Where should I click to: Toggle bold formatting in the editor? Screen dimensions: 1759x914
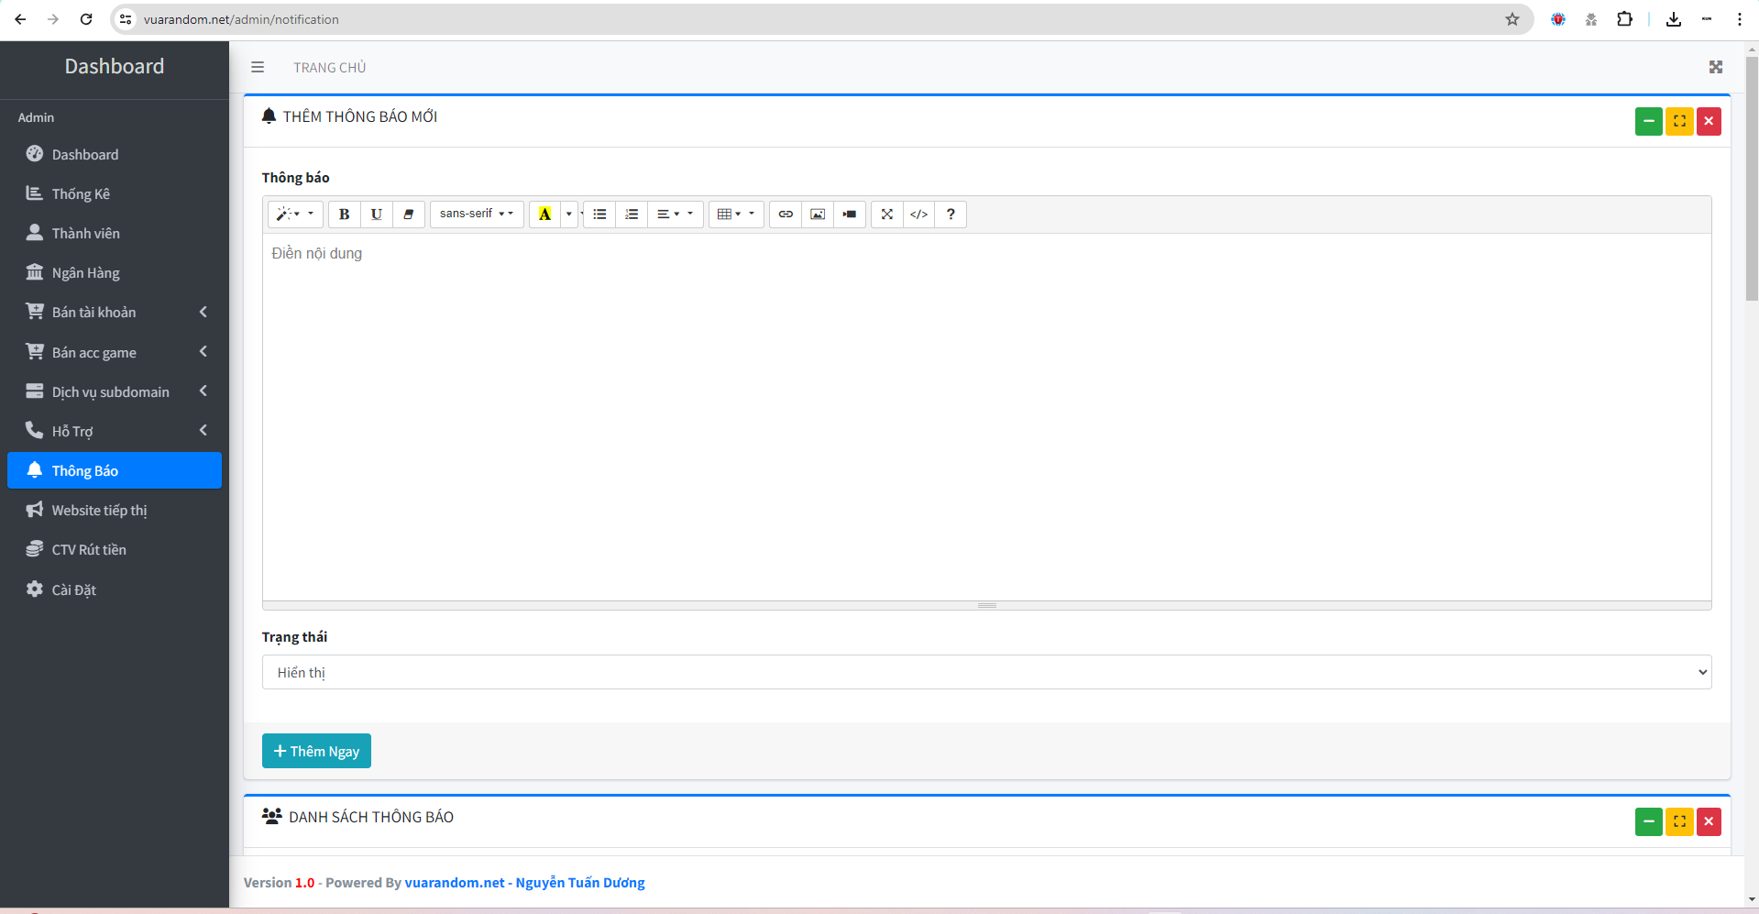pyautogui.click(x=344, y=215)
